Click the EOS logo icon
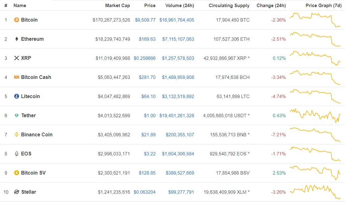The image size is (345, 202). [17, 154]
